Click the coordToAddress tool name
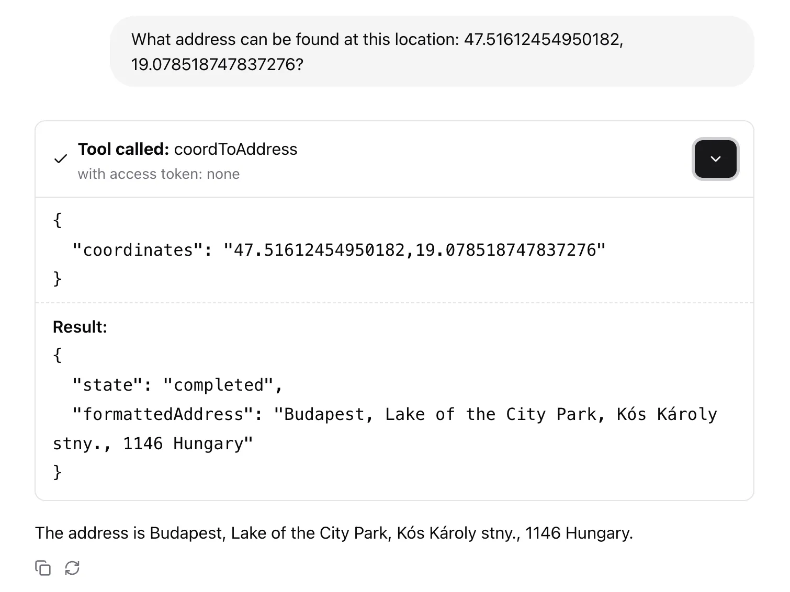 tap(235, 150)
